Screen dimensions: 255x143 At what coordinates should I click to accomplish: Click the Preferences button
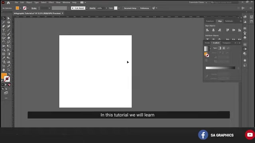pyautogui.click(x=144, y=8)
